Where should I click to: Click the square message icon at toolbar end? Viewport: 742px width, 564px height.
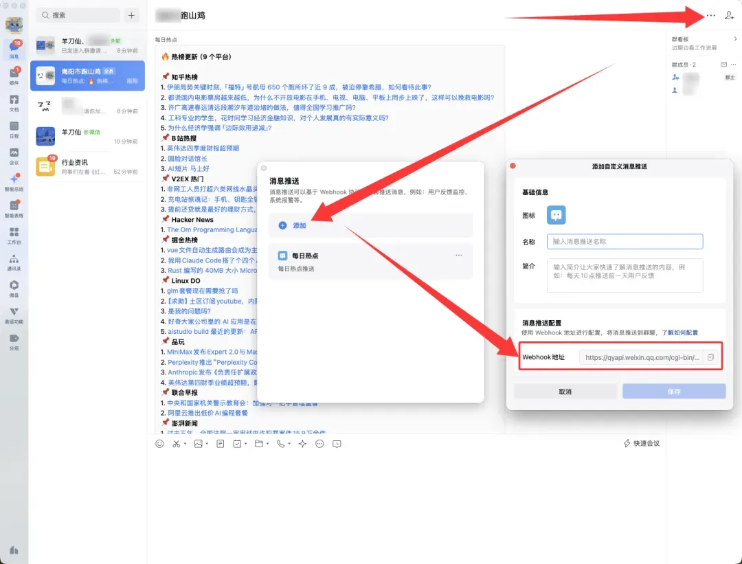pyautogui.click(x=337, y=444)
